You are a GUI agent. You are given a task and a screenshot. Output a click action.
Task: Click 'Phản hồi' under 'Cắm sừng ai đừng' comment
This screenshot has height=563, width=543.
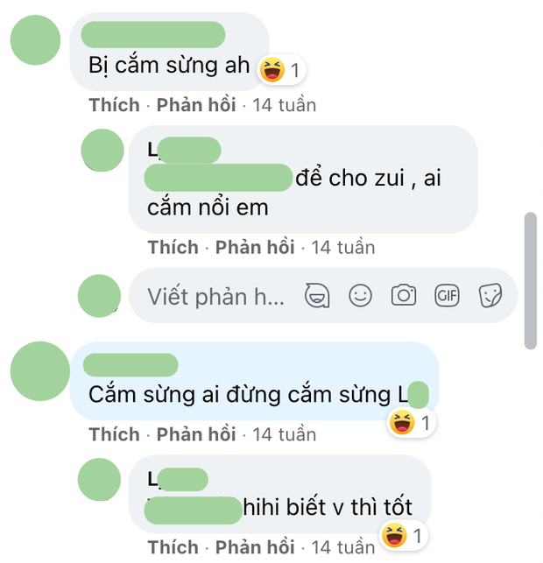[196, 434]
